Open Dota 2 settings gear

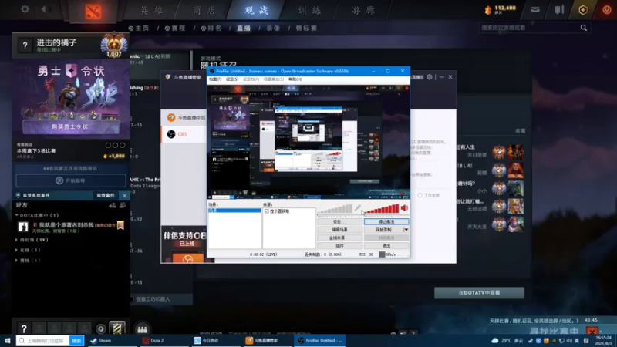[25, 9]
